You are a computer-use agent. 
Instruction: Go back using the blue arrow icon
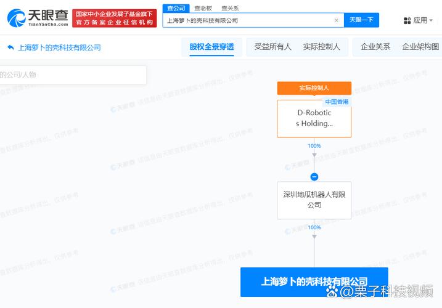pyautogui.click(x=10, y=47)
